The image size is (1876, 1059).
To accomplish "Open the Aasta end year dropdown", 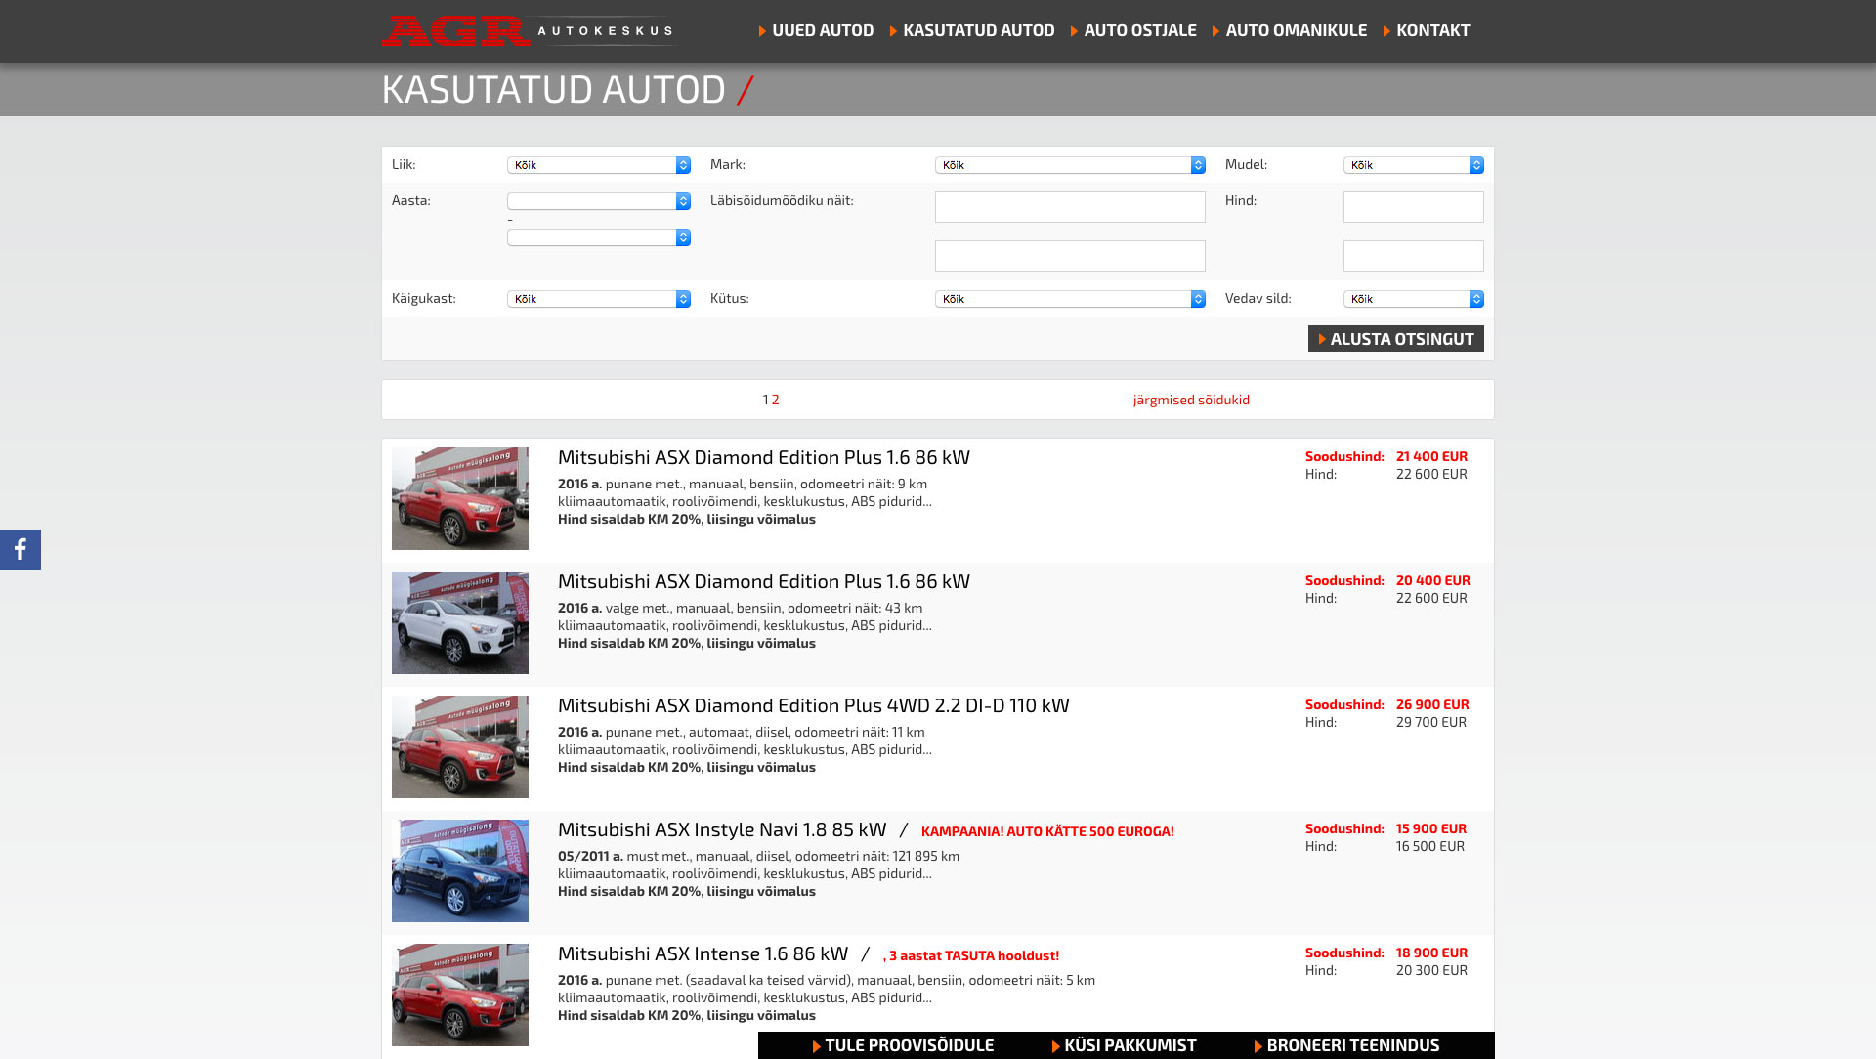I will tap(599, 237).
